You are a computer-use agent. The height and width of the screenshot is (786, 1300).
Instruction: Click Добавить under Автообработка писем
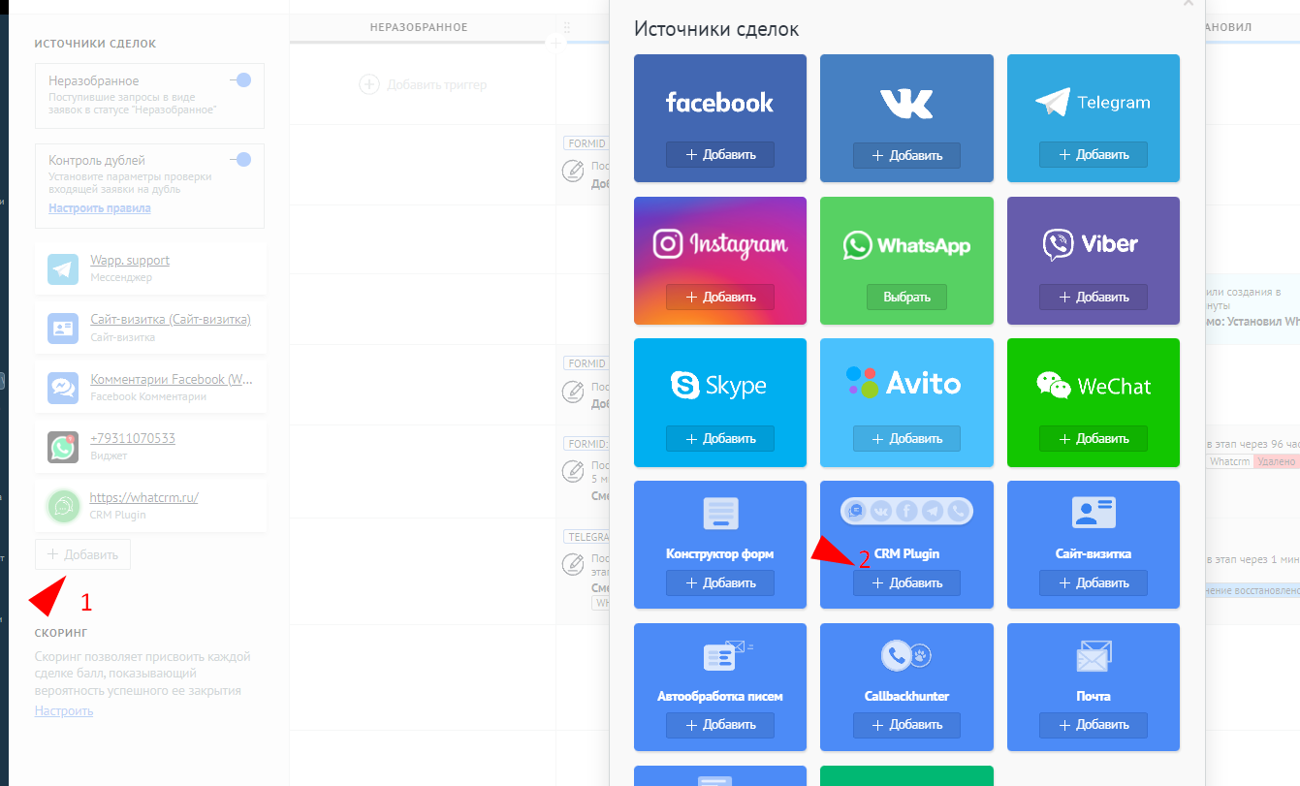(x=720, y=725)
